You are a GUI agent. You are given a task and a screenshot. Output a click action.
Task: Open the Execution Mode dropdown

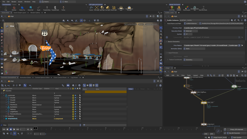point(191,31)
